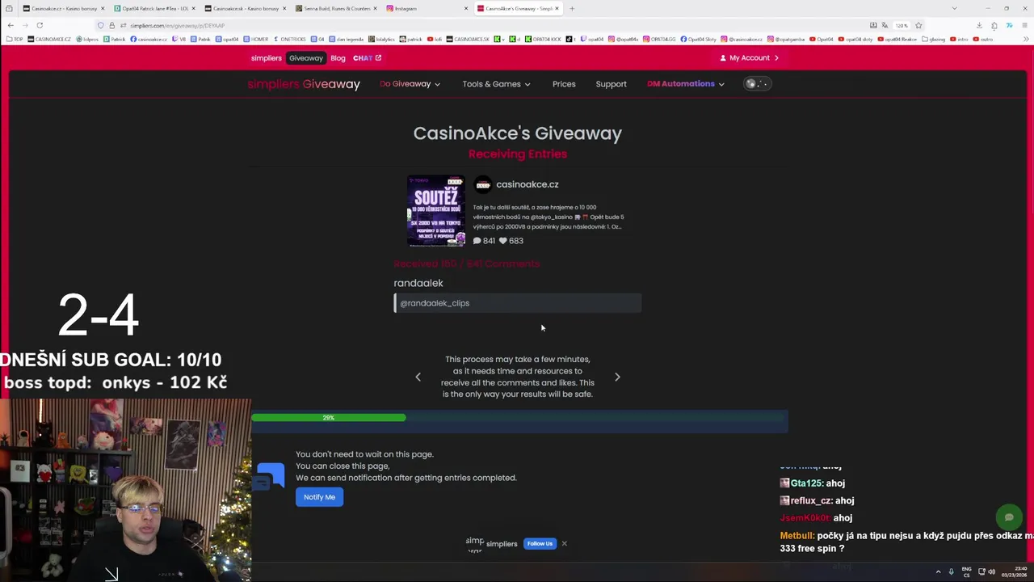The width and height of the screenshot is (1034, 582).
Task: Show more bookmarks overflow chevron
Action: [x=1027, y=39]
